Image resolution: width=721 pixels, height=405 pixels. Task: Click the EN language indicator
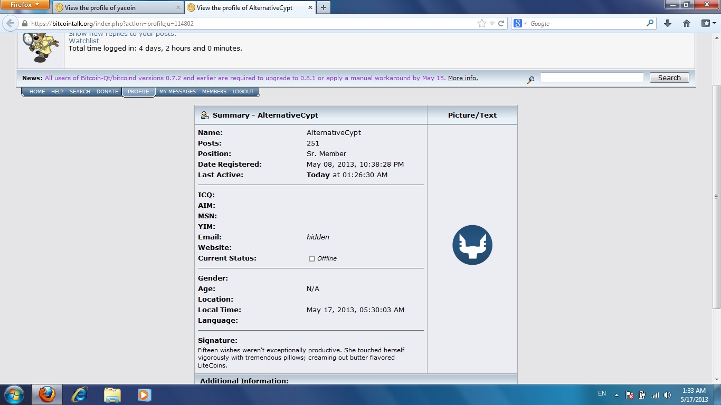coord(602,393)
